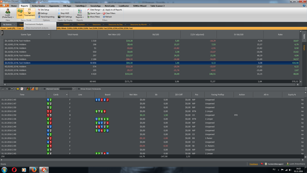Toggle Show Known Holecards checkbox
Image resolution: width=307 pixels, height=173 pixels.
[x=79, y=89]
